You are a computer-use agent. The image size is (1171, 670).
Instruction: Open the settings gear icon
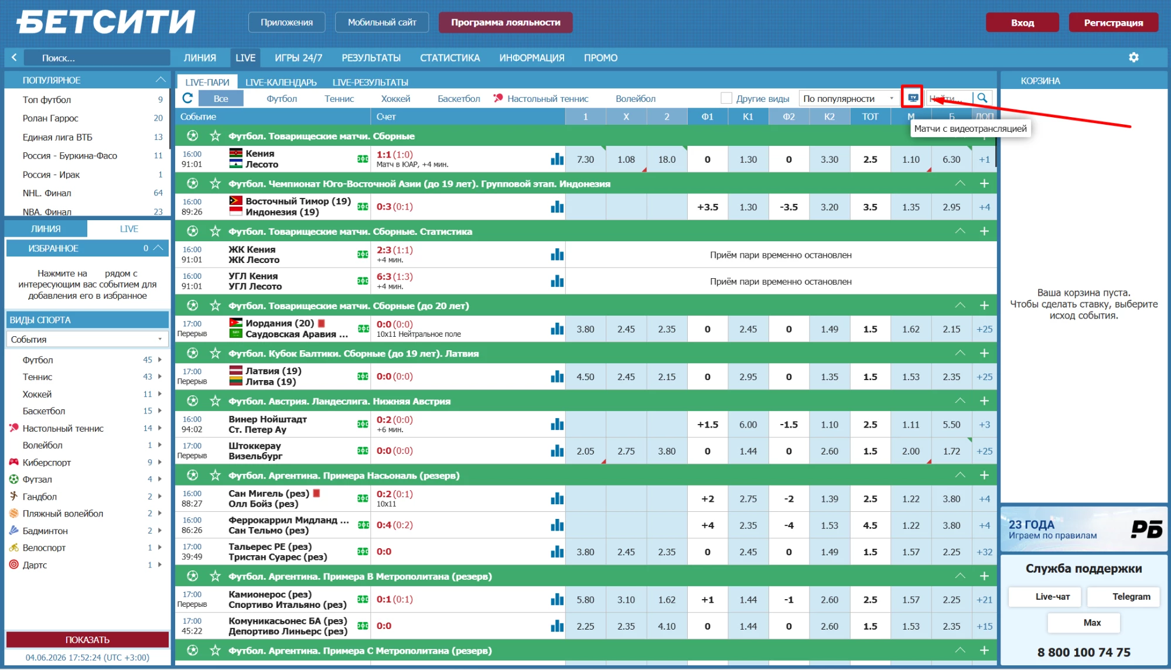coord(1134,57)
